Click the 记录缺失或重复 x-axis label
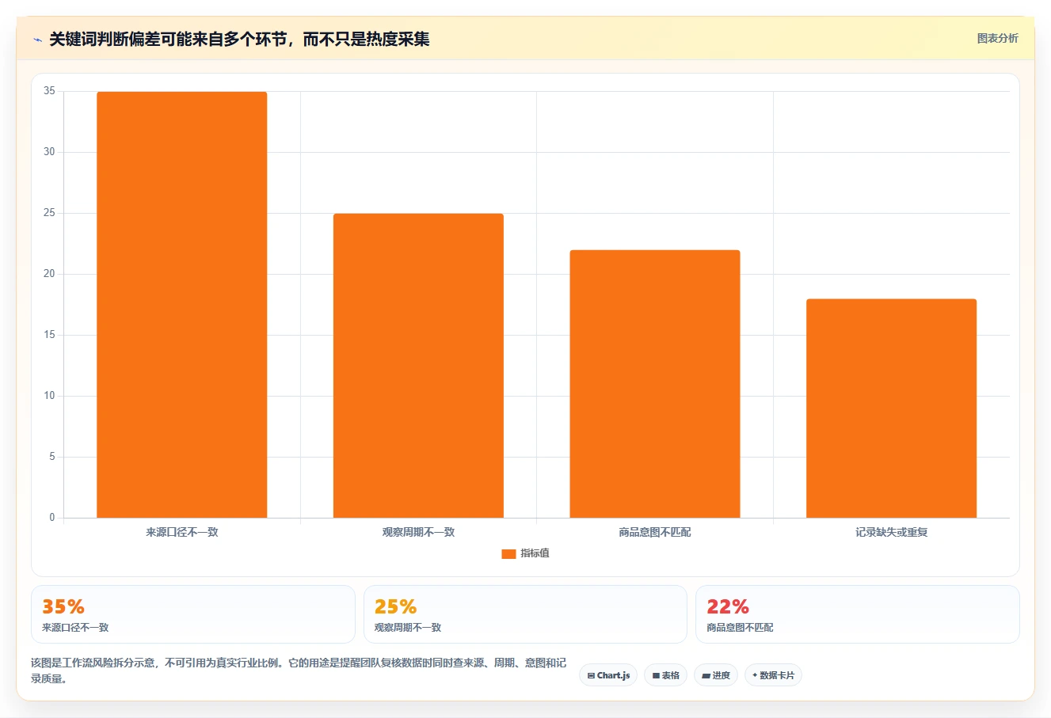 pos(891,532)
